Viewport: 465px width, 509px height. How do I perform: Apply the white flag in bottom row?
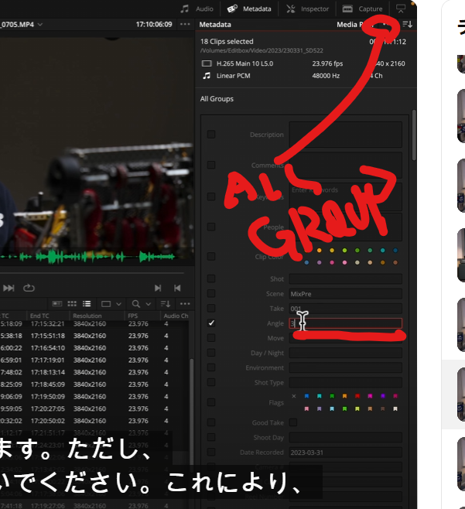pos(395,408)
